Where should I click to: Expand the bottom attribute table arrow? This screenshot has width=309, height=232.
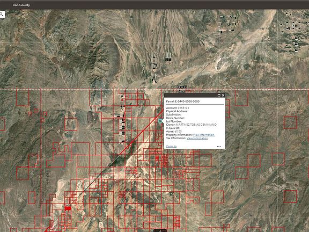(x=160, y=230)
